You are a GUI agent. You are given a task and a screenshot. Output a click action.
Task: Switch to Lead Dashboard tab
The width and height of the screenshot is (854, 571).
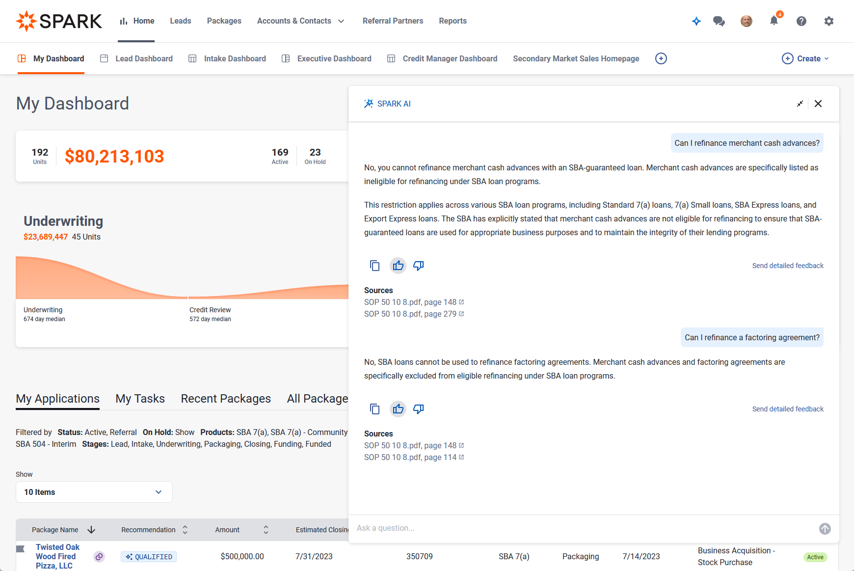coord(136,58)
